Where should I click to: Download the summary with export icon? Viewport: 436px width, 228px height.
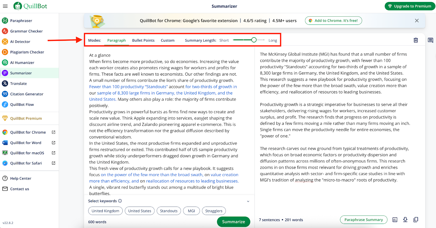(x=405, y=220)
